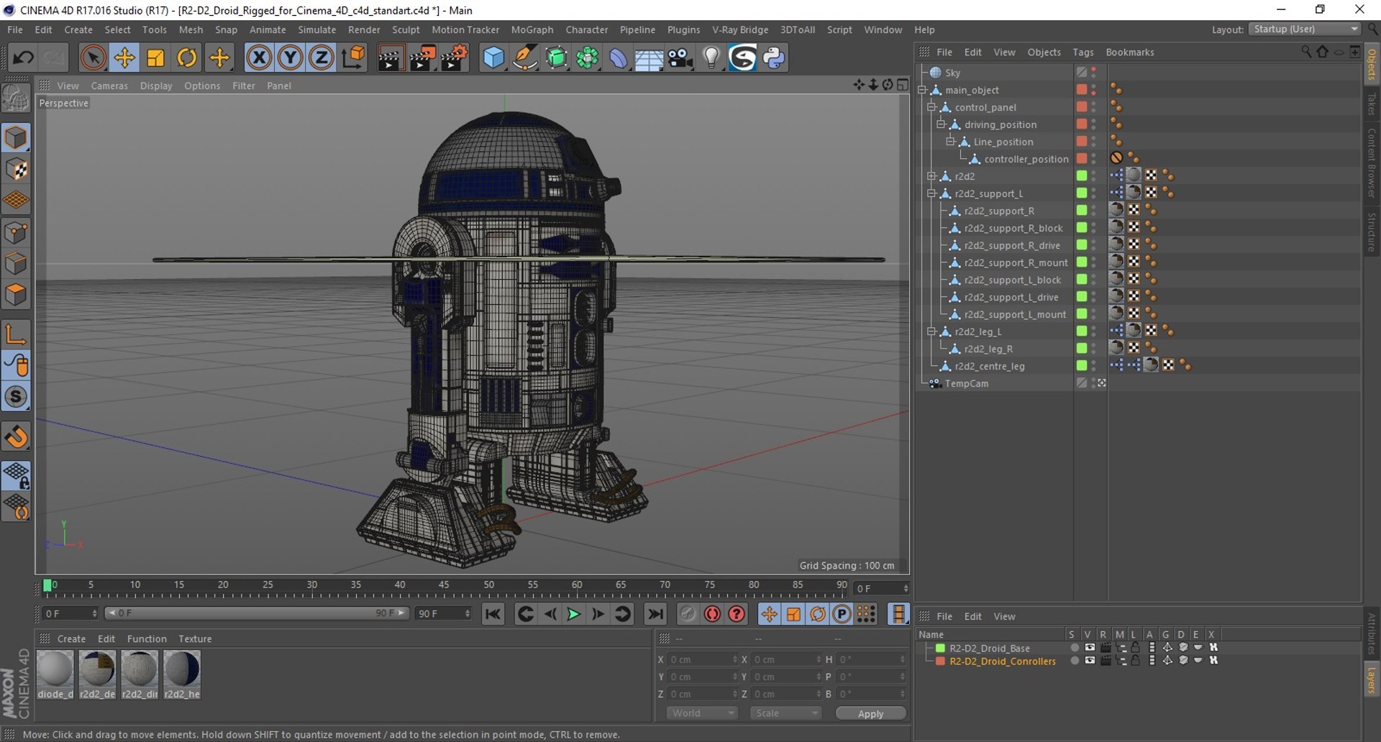Click R2-D2_Droid_Conrollers red layer color swatch
The height and width of the screenshot is (742, 1381).
tap(940, 661)
